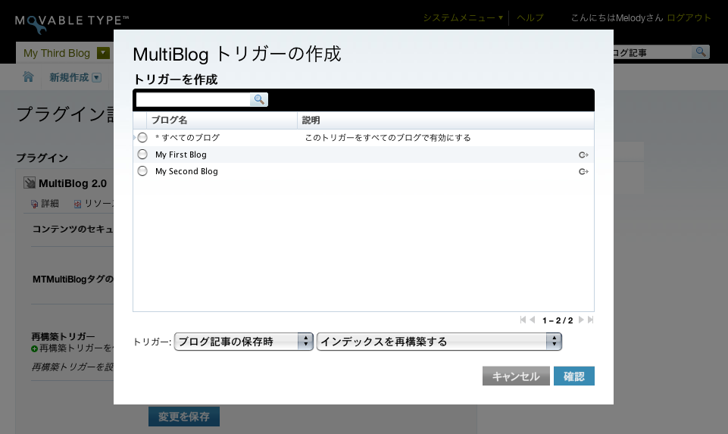Viewport: 728px width, 434px height.
Task: Click the 変更を保存 button
Action: [x=184, y=417]
